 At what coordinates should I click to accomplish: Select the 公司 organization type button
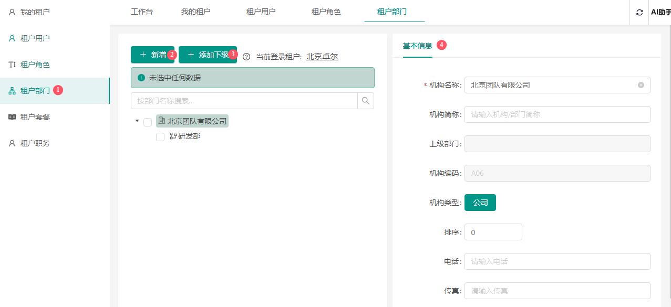click(x=480, y=203)
